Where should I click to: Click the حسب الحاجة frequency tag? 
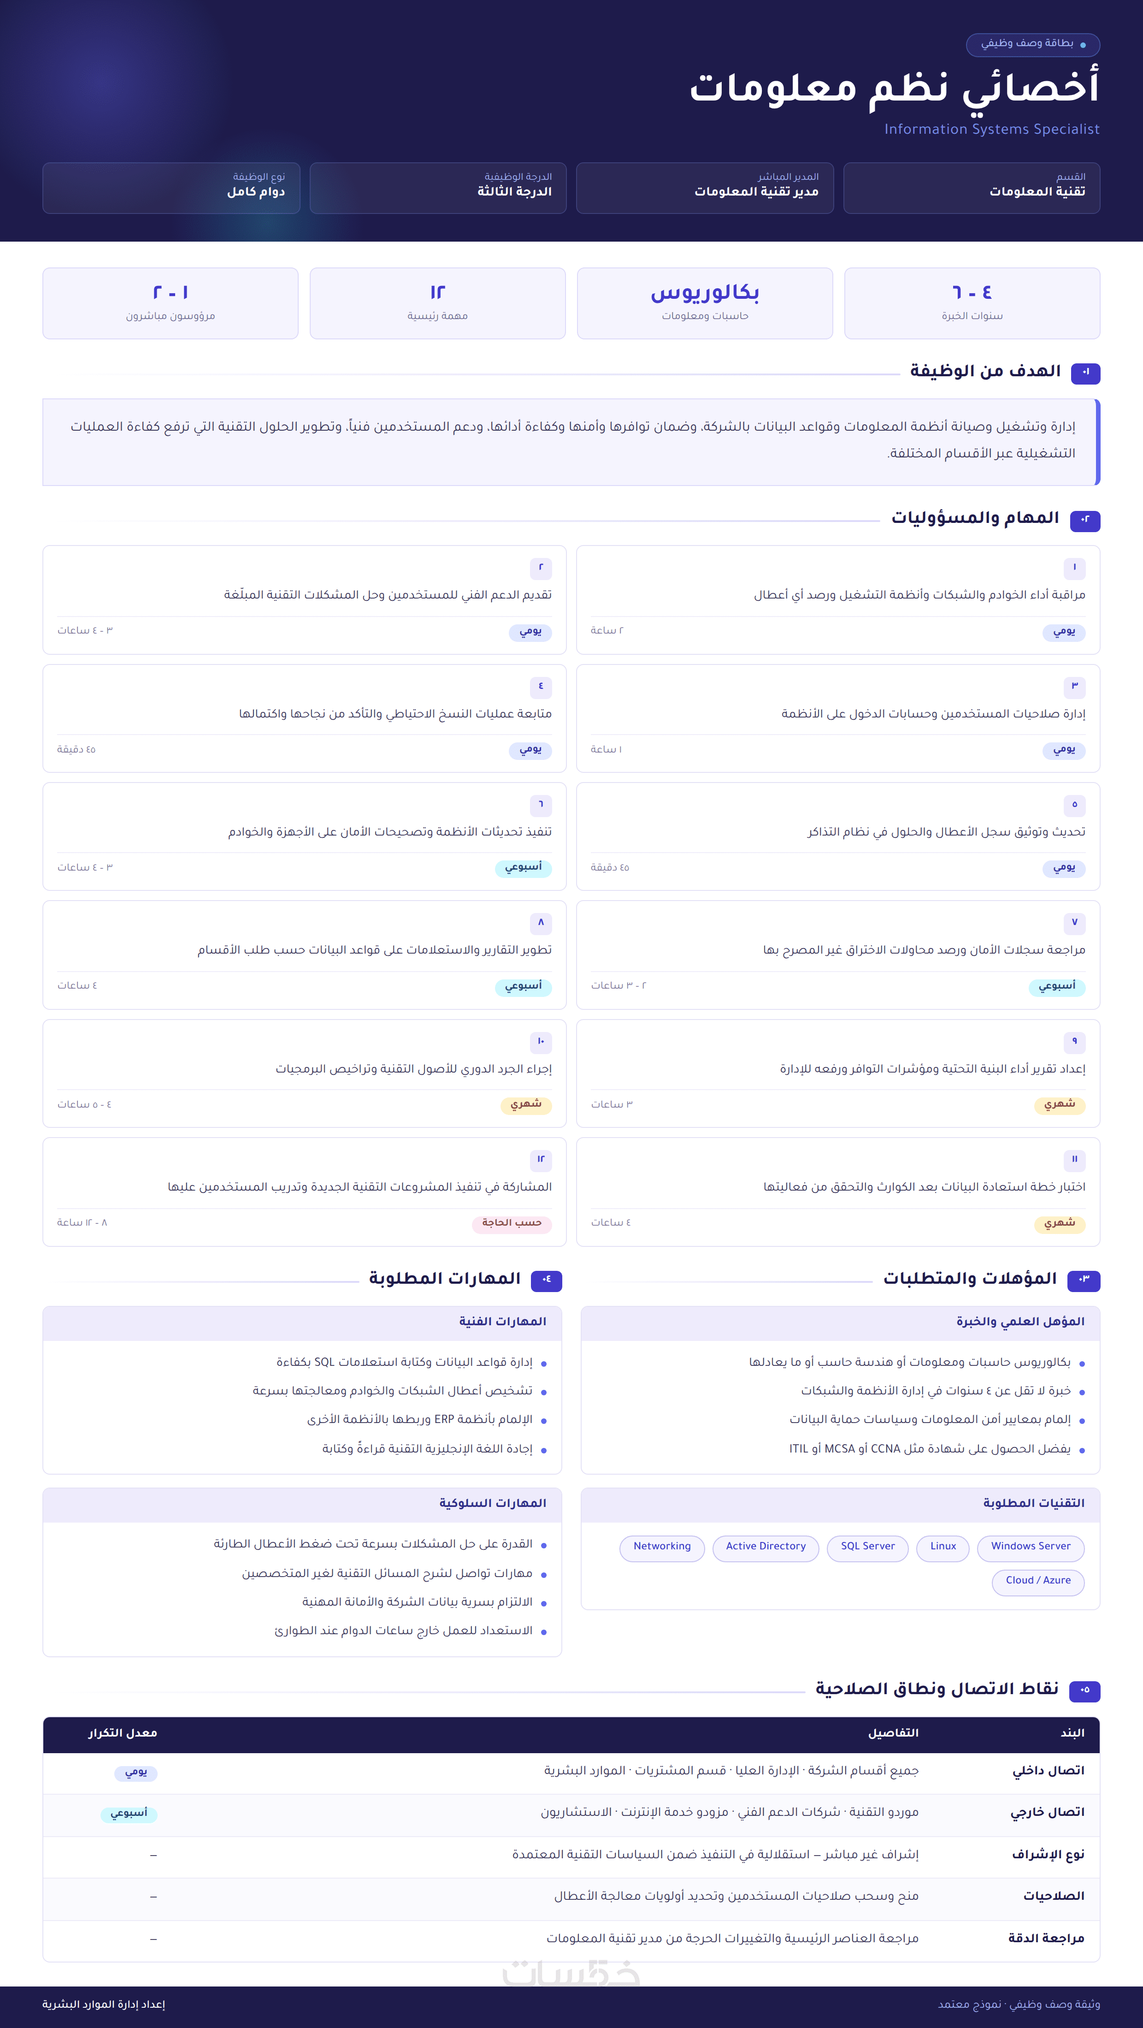click(x=511, y=1223)
